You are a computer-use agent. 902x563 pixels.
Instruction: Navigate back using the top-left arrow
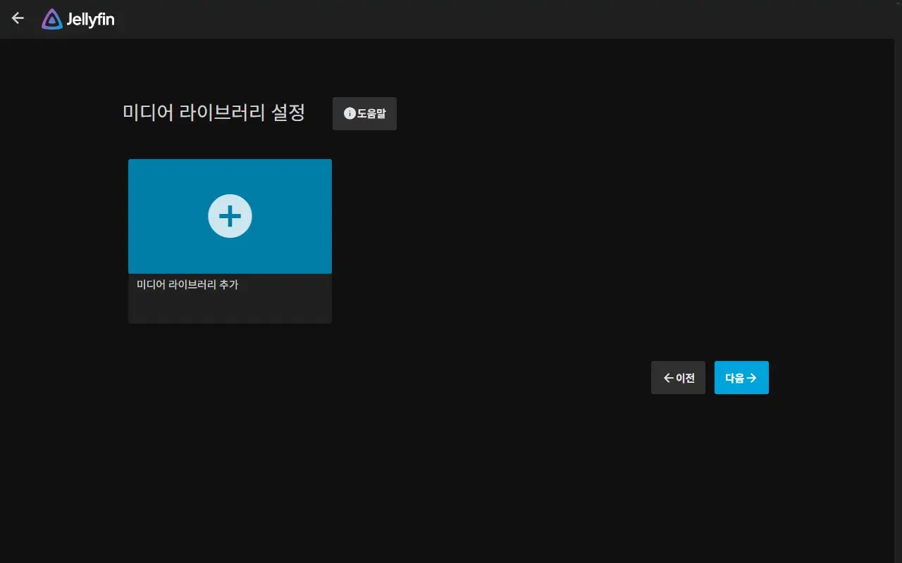(x=17, y=18)
